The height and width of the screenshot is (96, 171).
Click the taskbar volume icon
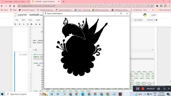pos(151,94)
